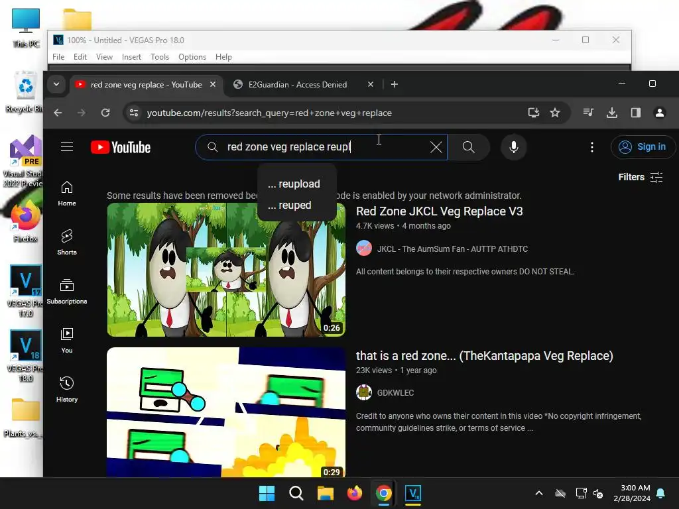Image resolution: width=679 pixels, height=509 pixels.
Task: Open Edit menu in VEGAS Pro
Action: coord(80,57)
